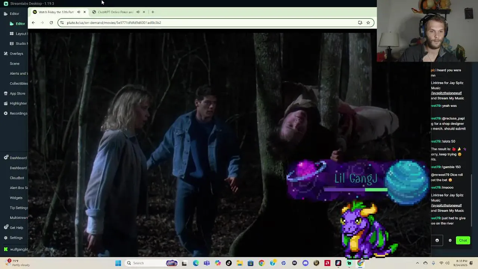Open Alert Box Settings
Image resolution: width=478 pixels, height=269 pixels.
pos(18,188)
